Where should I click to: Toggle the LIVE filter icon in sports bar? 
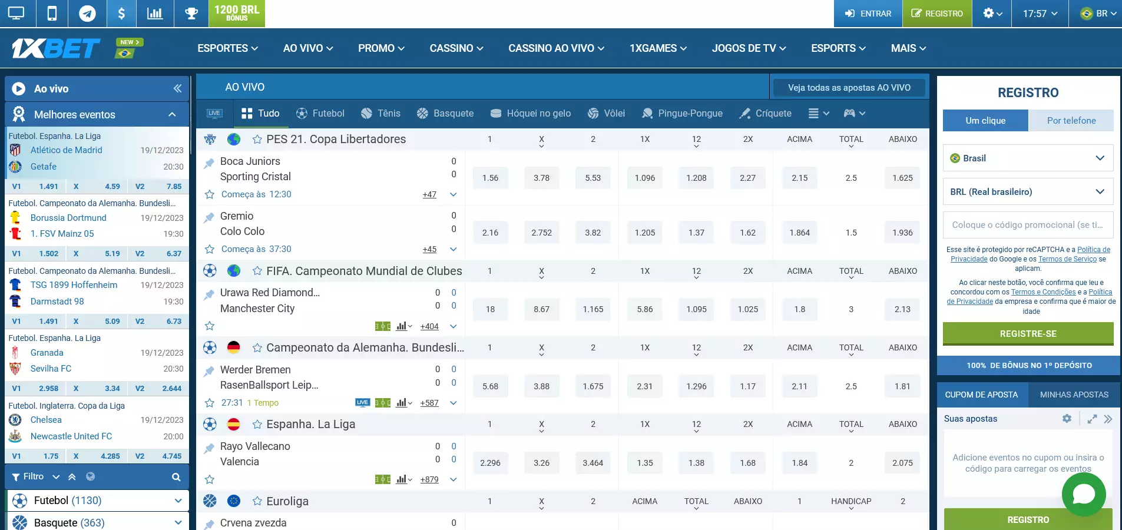coord(214,114)
